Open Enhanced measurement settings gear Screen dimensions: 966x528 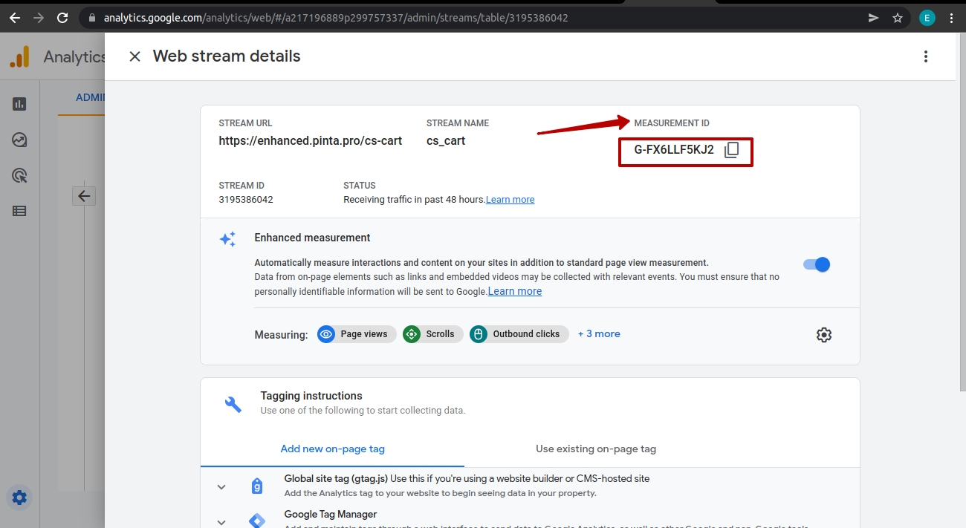pyautogui.click(x=823, y=335)
